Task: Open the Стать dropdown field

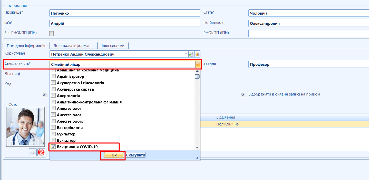Action: (x=308, y=13)
